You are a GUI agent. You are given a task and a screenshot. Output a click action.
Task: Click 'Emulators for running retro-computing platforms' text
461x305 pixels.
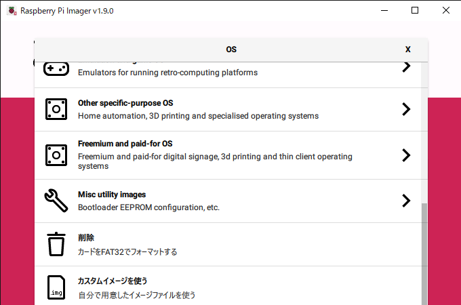click(167, 73)
